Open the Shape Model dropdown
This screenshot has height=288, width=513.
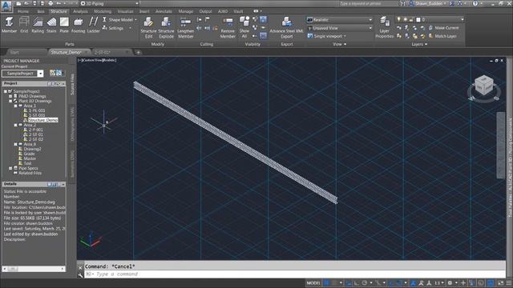119,20
